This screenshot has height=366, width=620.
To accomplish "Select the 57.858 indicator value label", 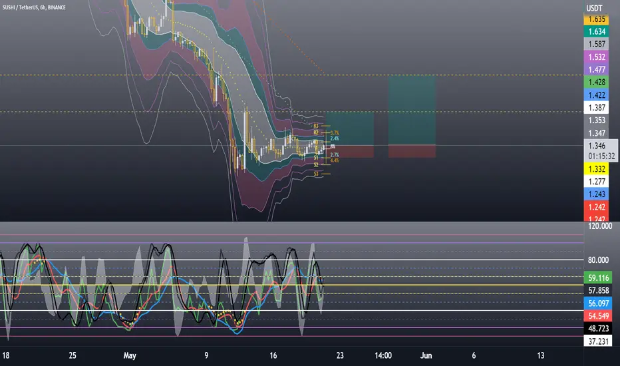I will coord(598,290).
